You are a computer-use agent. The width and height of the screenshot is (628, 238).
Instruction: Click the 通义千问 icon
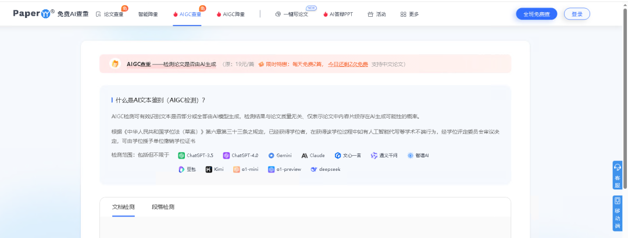click(x=374, y=155)
